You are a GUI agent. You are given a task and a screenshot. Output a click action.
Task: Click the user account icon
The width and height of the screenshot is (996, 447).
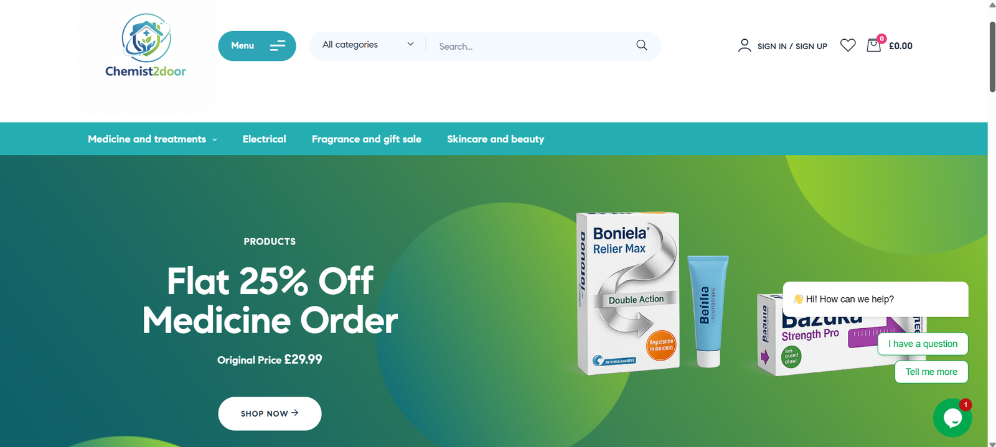744,45
